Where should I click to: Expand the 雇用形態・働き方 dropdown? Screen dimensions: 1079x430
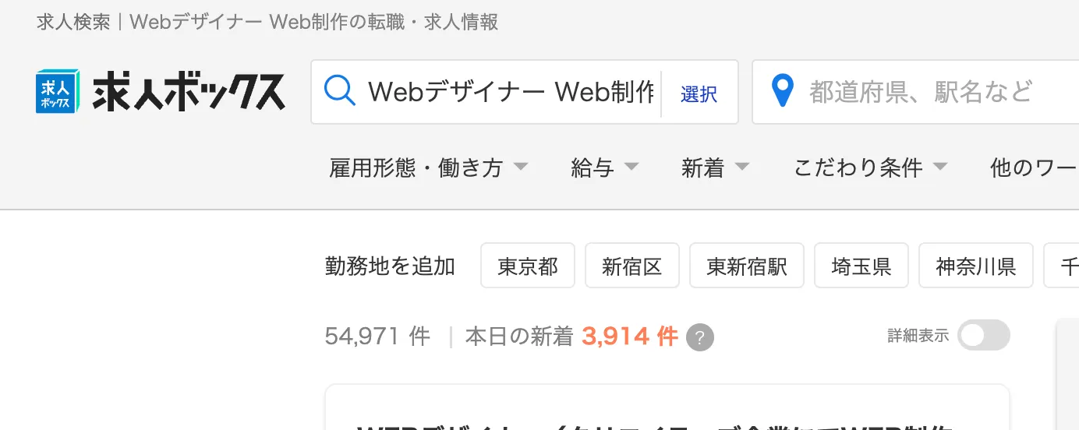[x=429, y=167]
